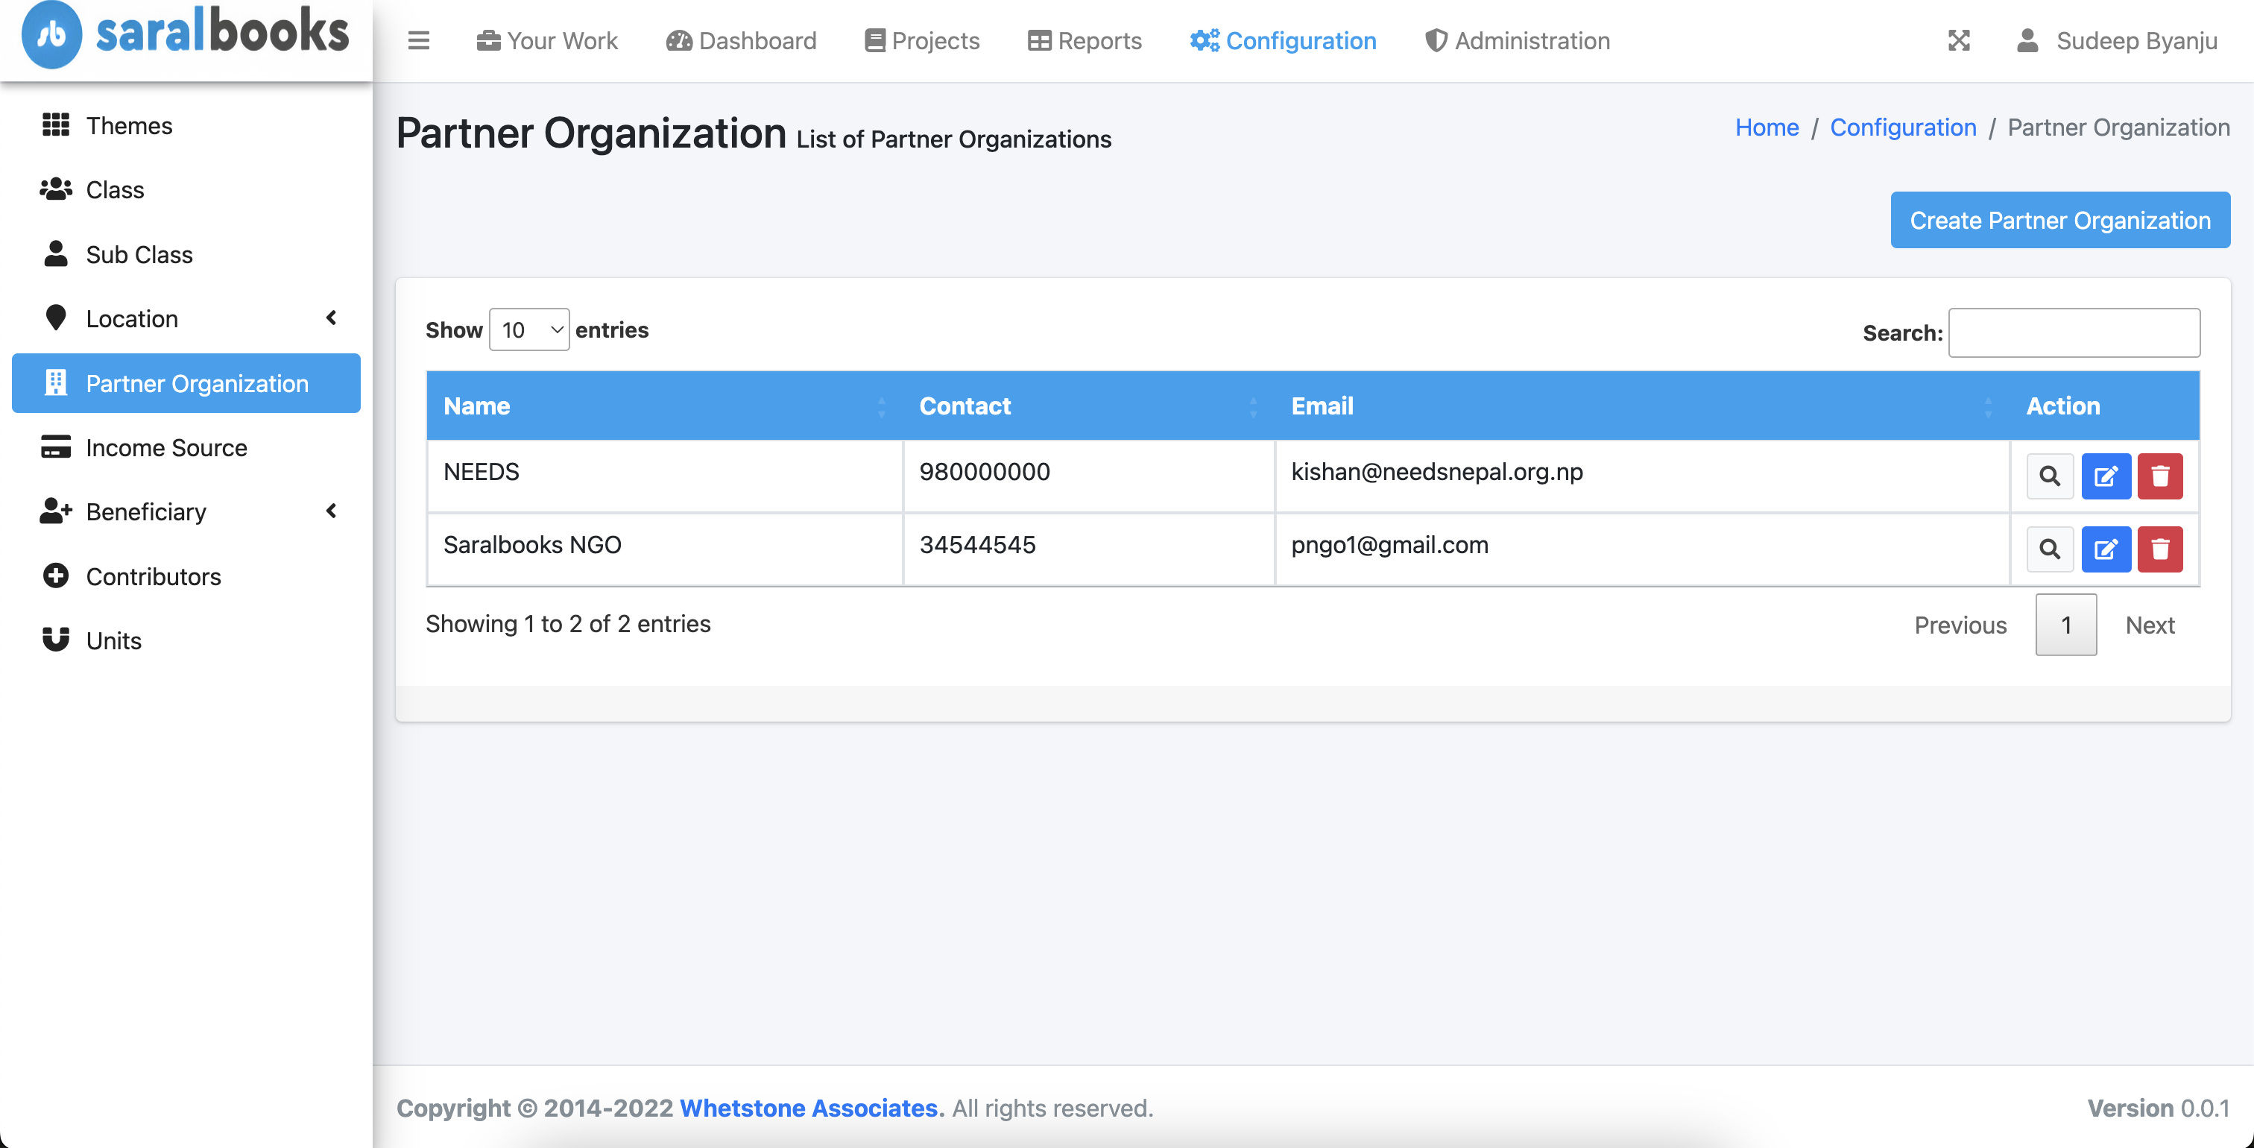Open Themes in the sidebar
Screen dimensions: 2254x1148
tap(186, 125)
